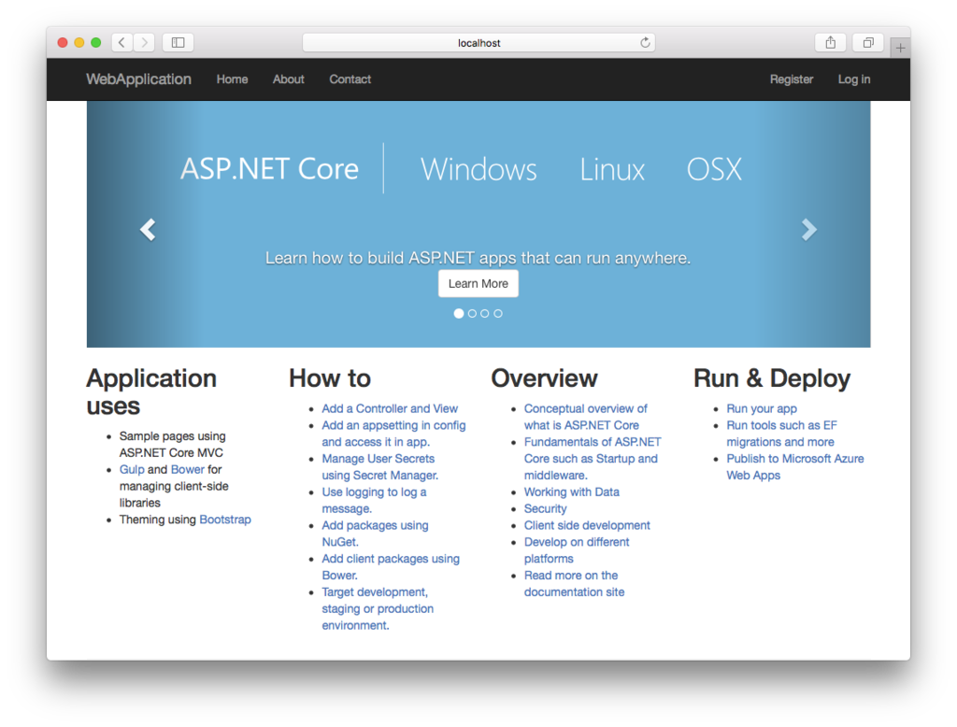Screen dimensions: 957x727
Task: Open Add a Controller and View link
Action: (390, 408)
